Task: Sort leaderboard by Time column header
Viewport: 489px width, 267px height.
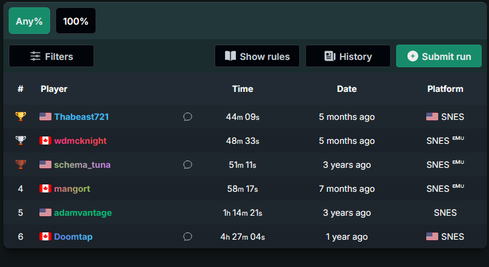Action: point(242,89)
